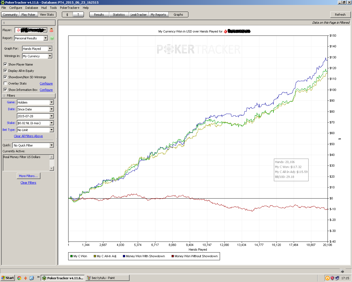
Task: Expand the Stake filter dropdown
Action: coord(35,123)
